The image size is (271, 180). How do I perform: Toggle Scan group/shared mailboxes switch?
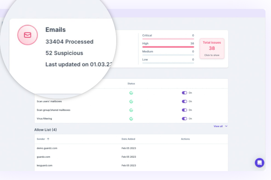184,110
